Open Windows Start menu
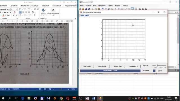The width and height of the screenshot is (180, 101). (x=3, y=98)
